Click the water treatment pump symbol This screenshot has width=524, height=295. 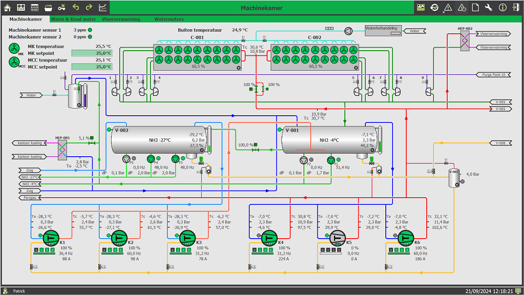348,31
